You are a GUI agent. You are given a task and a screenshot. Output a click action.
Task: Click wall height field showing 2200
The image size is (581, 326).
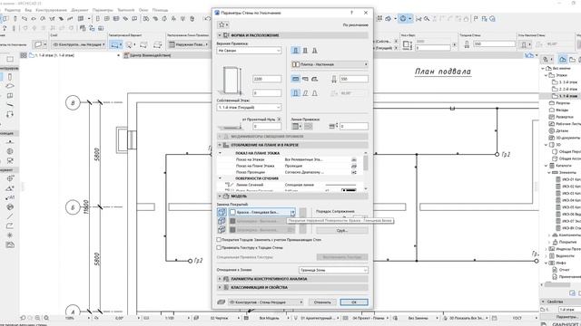point(267,79)
